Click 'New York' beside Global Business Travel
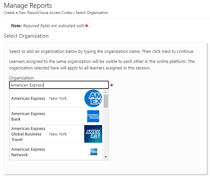 [58, 134]
